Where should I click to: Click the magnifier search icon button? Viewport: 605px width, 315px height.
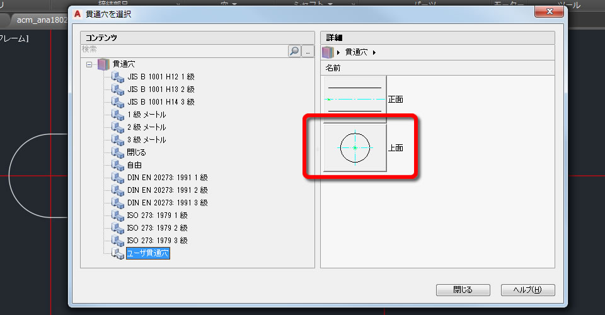[x=294, y=51]
